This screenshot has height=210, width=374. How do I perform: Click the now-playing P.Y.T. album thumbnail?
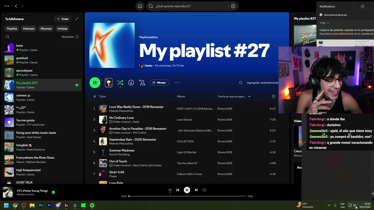pyautogui.click(x=8, y=192)
